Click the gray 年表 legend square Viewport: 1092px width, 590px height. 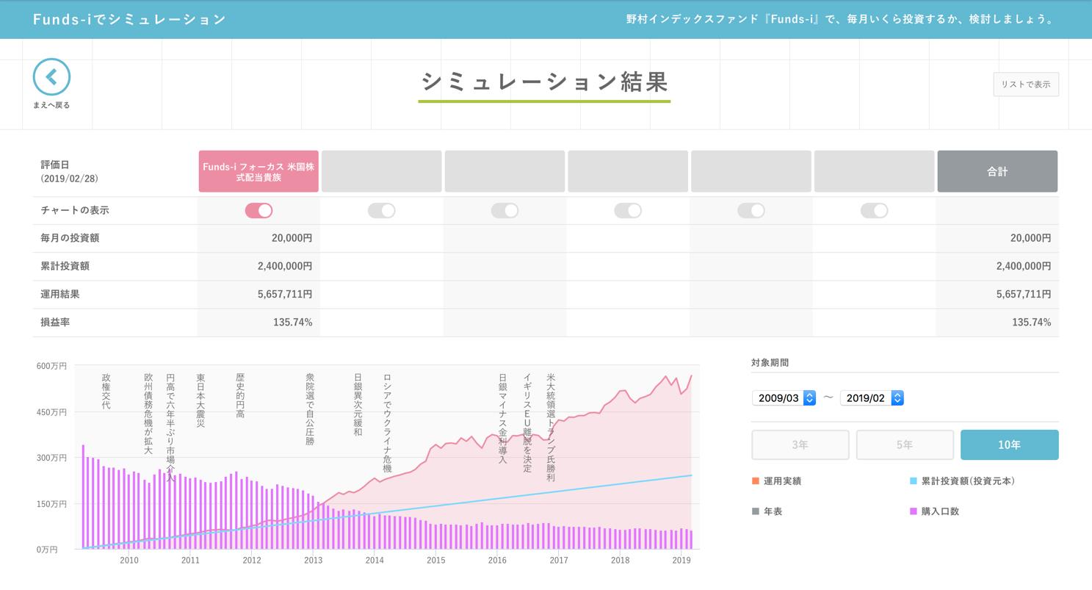click(755, 511)
